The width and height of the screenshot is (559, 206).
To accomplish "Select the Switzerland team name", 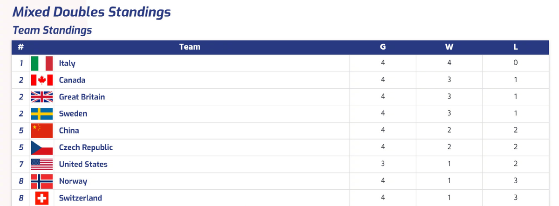I will [x=80, y=198].
